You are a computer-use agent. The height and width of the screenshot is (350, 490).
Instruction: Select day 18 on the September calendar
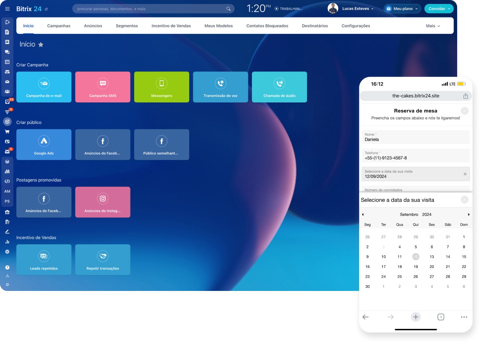tap(400, 267)
